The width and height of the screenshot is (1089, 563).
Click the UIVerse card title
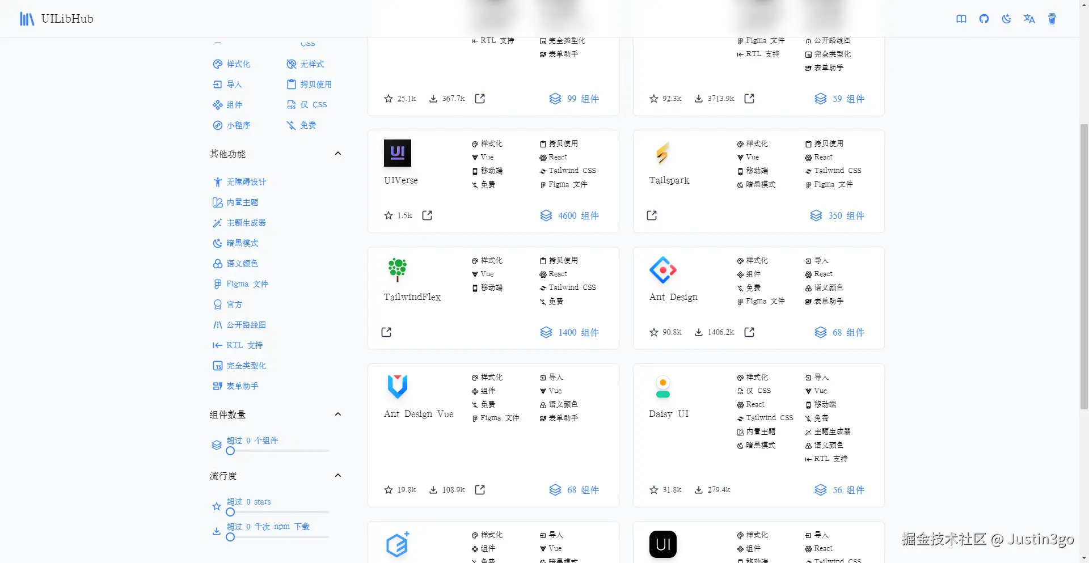tap(401, 180)
